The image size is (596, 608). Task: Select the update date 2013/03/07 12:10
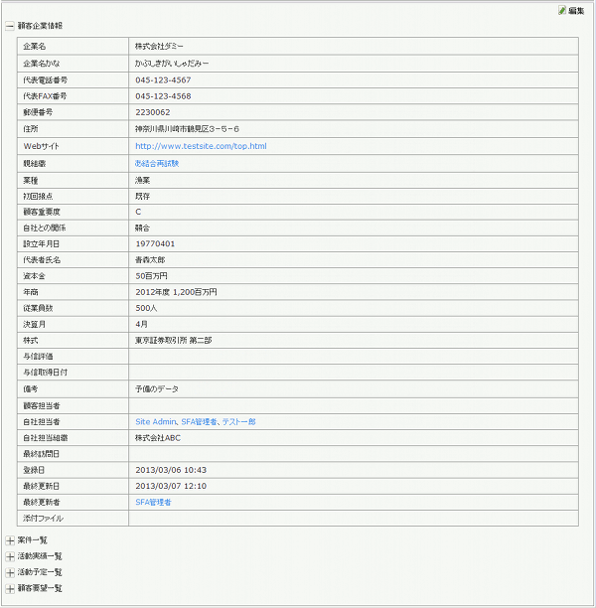(x=171, y=486)
